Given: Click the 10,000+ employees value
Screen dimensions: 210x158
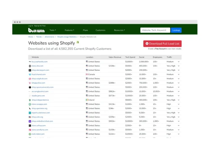Looking at the screenshot, I should (156, 91).
